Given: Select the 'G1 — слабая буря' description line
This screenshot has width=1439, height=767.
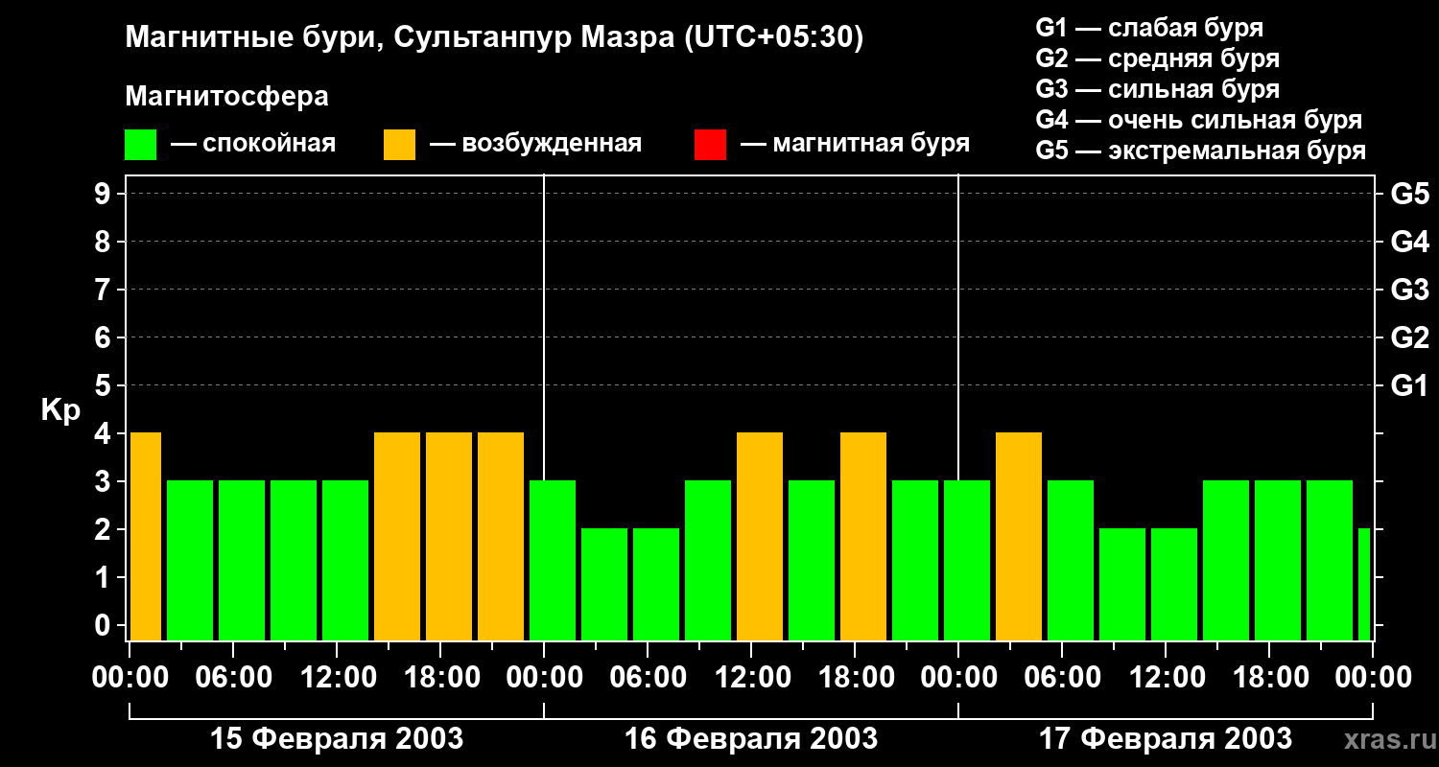Looking at the screenshot, I should click(1149, 28).
